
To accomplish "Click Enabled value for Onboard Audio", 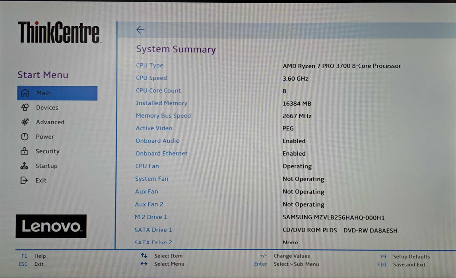I will point(294,141).
